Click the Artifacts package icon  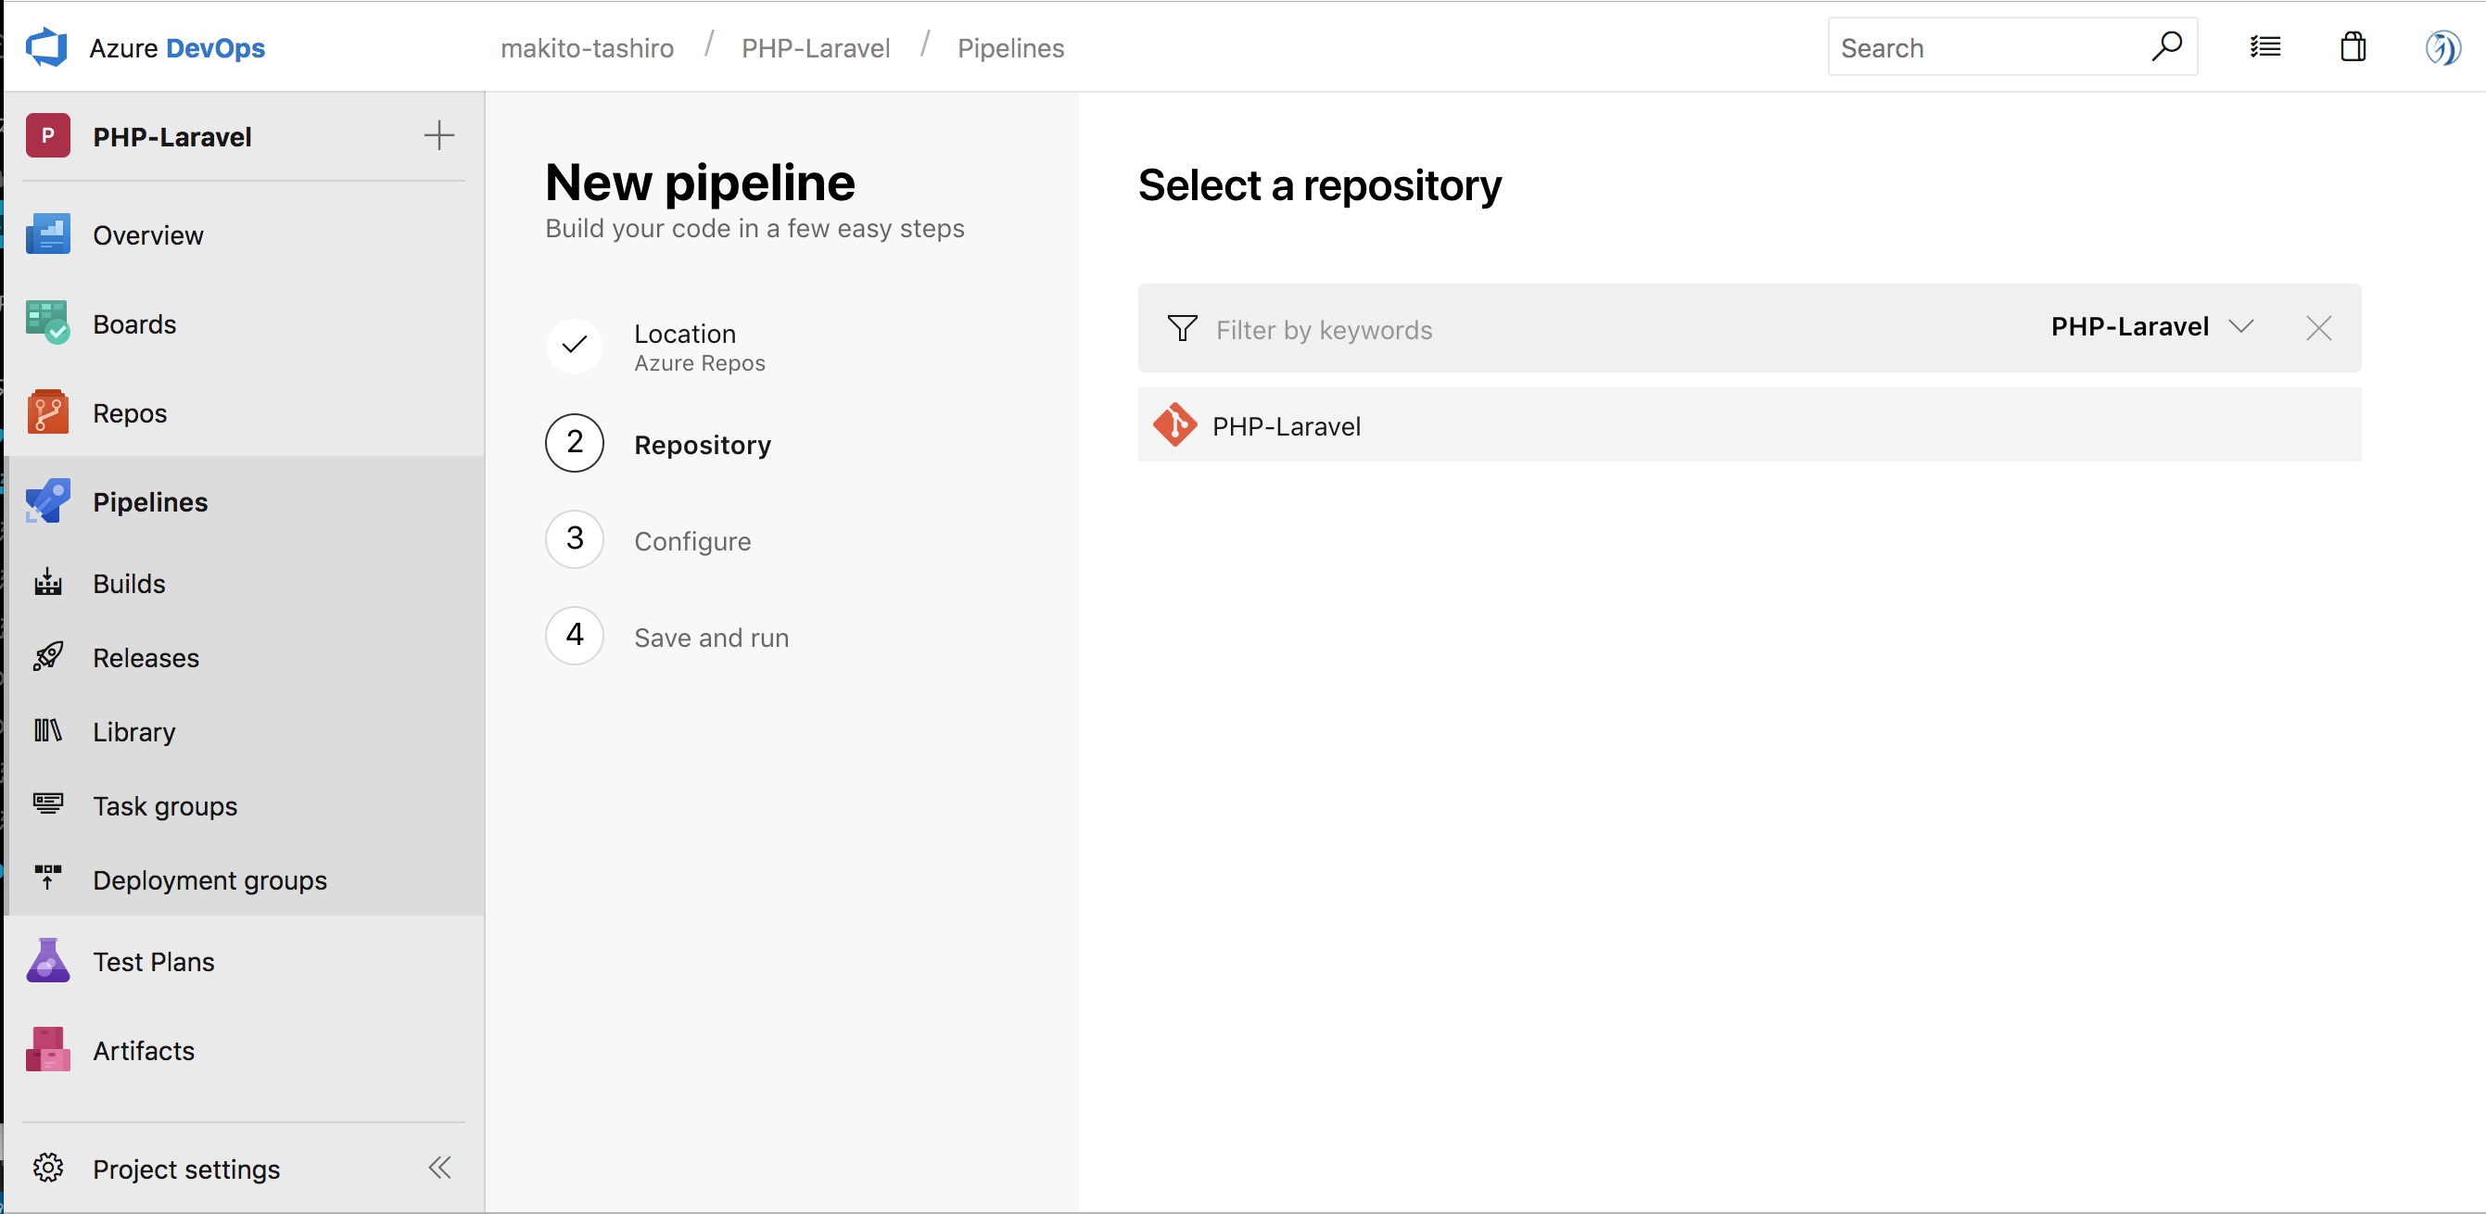click(x=47, y=1050)
